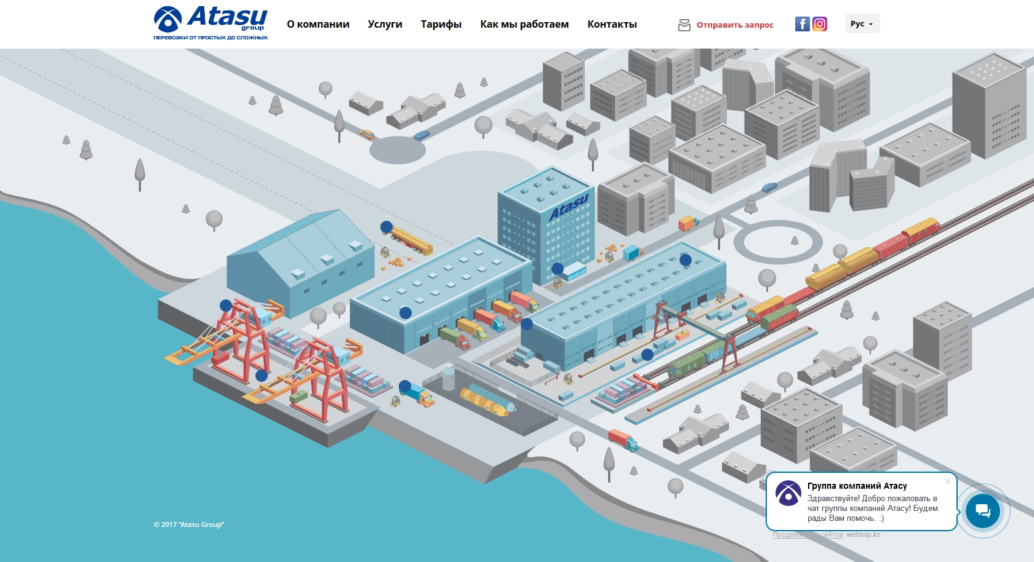The image size is (1034, 562).
Task: Click the 'Группа компаний Атасу' chat title
Action: [x=857, y=486]
